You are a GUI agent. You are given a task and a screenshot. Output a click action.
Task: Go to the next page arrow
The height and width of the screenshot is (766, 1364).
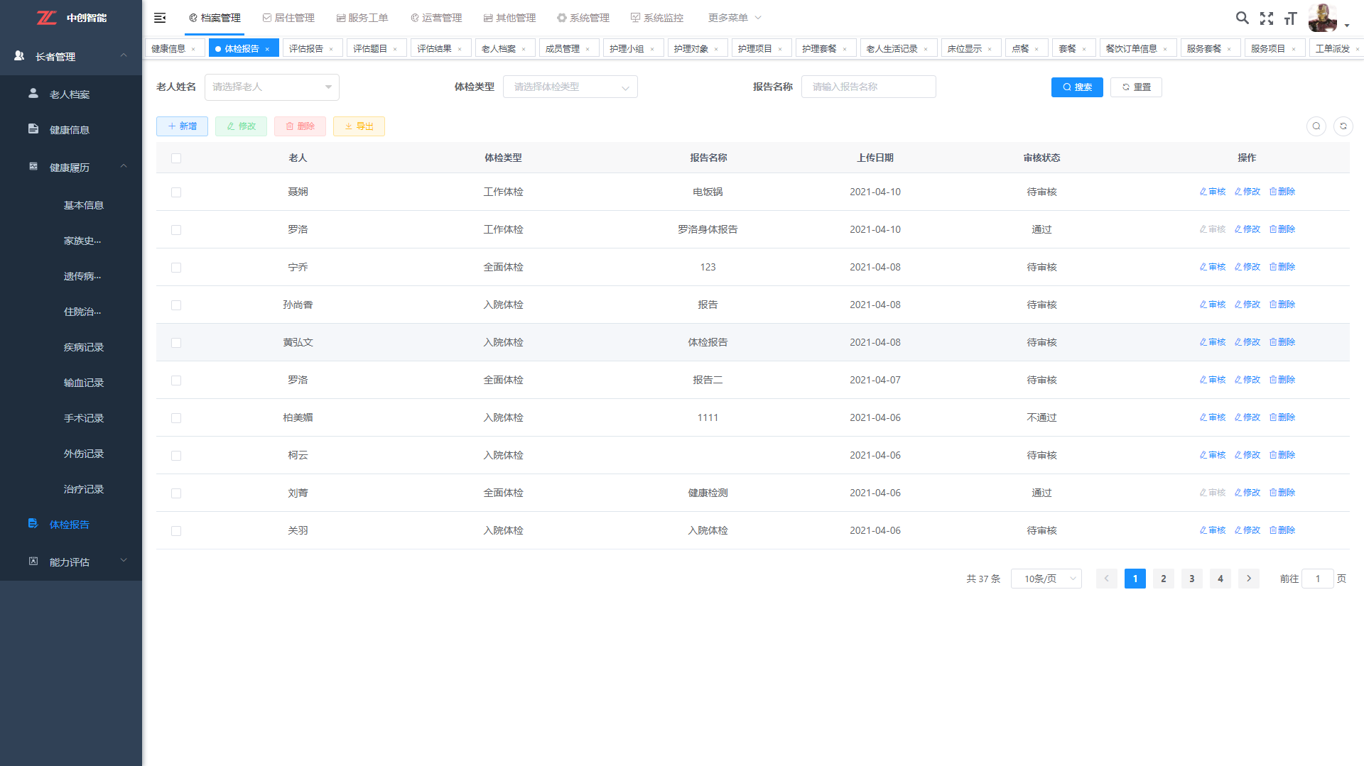[x=1248, y=579]
